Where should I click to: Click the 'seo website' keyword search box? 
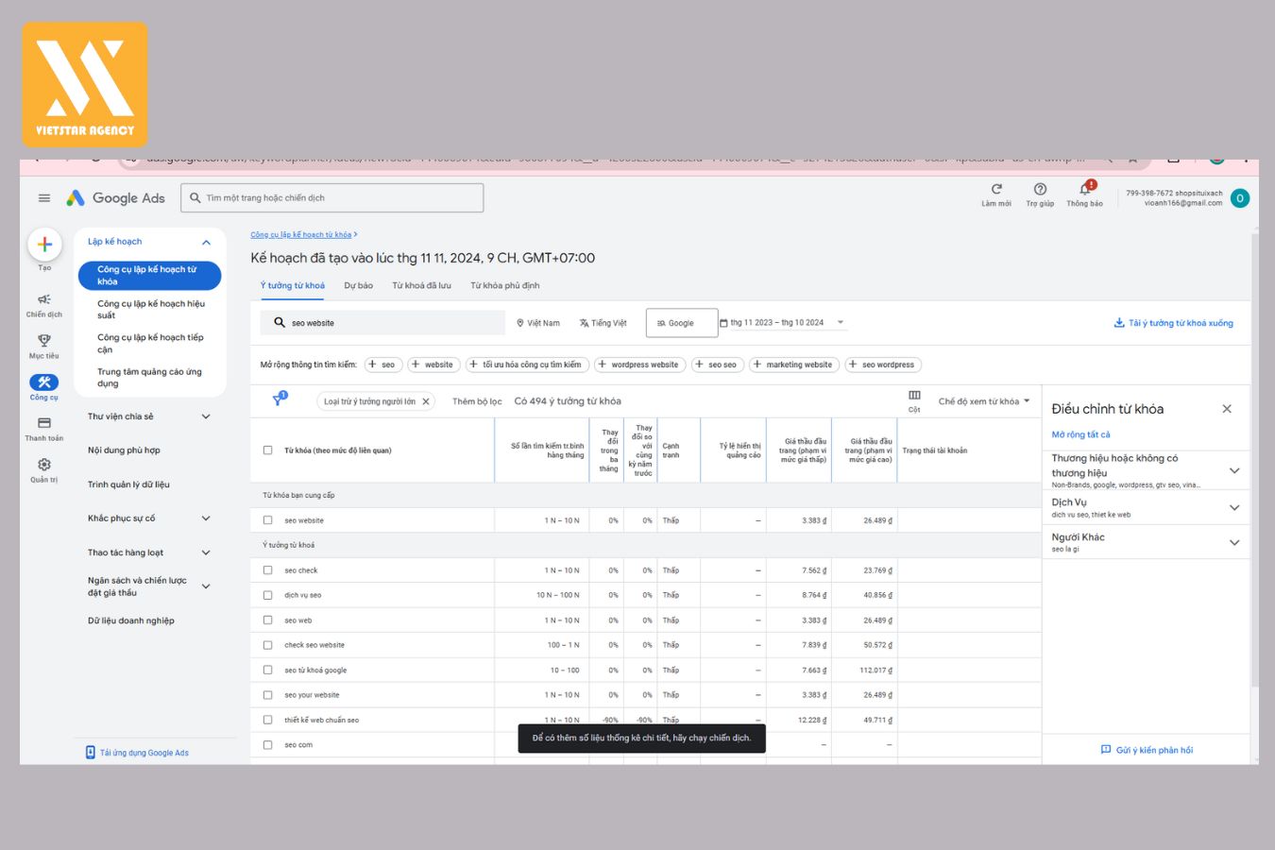382,323
